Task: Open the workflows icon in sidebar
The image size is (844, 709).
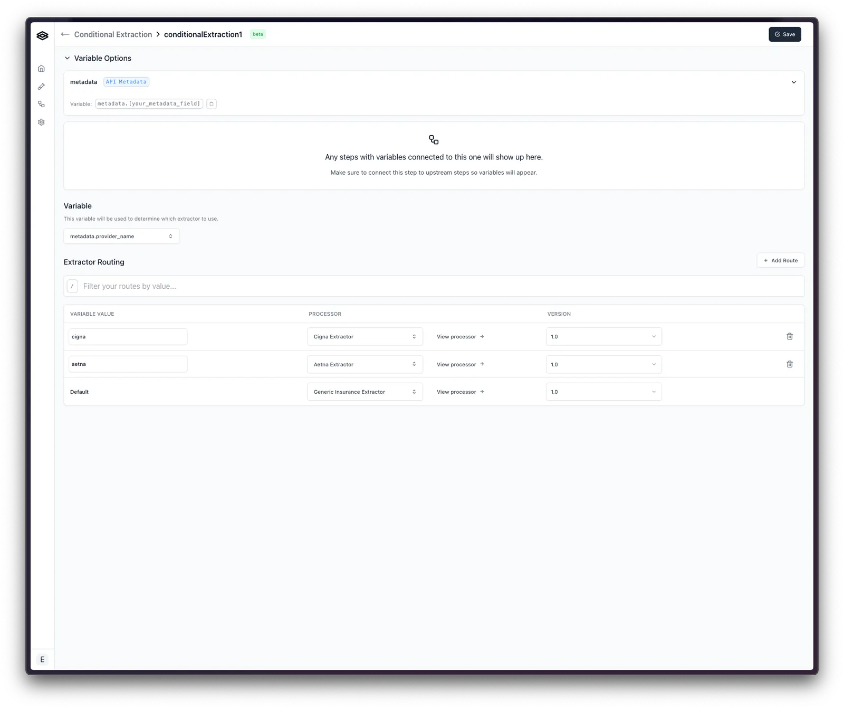Action: point(41,105)
